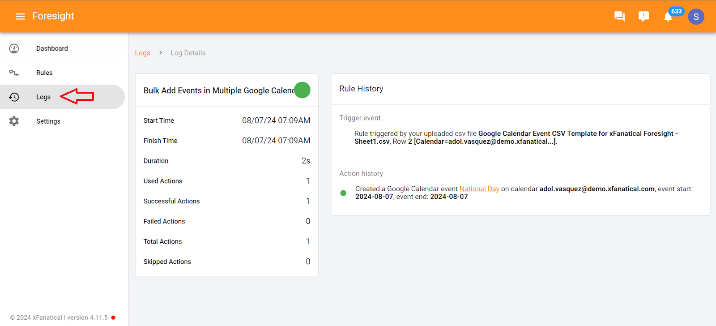Click the Rules key icon
The height and width of the screenshot is (326, 716).
click(14, 73)
